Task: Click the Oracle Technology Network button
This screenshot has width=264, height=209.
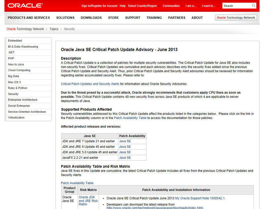Action: 236,18
